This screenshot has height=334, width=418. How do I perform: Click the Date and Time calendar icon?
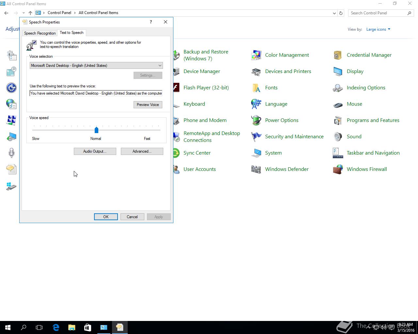[11, 71]
